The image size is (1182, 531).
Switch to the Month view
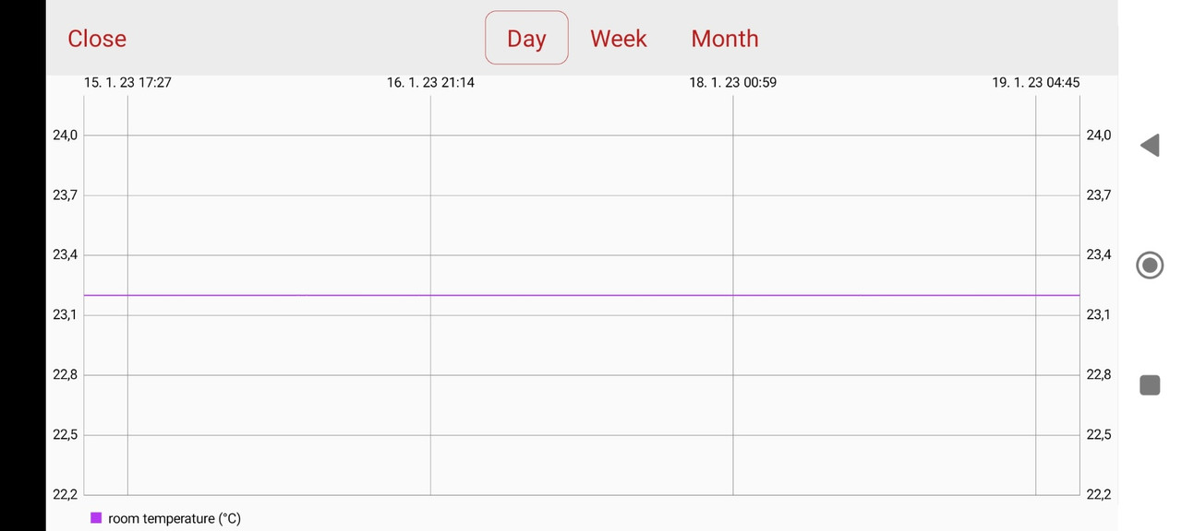pyautogui.click(x=725, y=39)
